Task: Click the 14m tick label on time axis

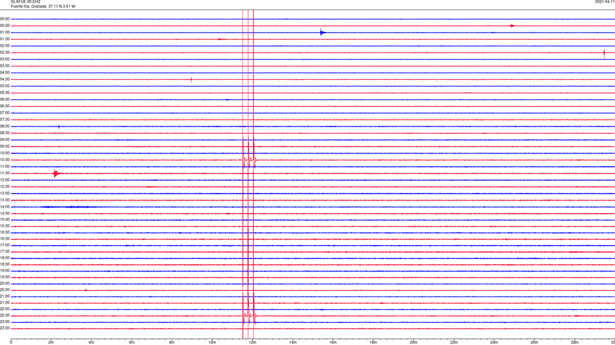Action: tap(293, 342)
